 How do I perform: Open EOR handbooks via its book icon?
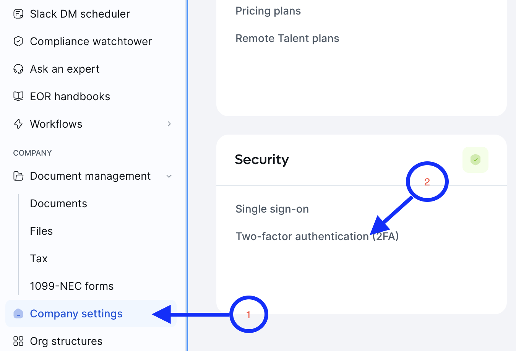pos(18,96)
